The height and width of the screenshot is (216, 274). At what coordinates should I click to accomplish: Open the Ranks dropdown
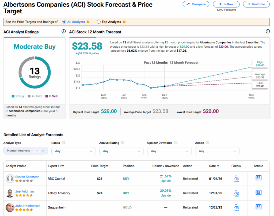point(73,151)
